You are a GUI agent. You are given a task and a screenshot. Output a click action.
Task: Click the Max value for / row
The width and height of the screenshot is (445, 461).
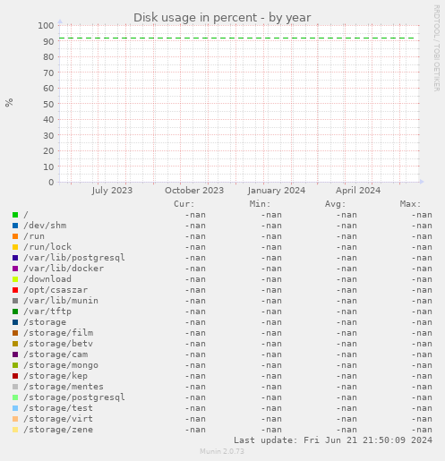(422, 215)
